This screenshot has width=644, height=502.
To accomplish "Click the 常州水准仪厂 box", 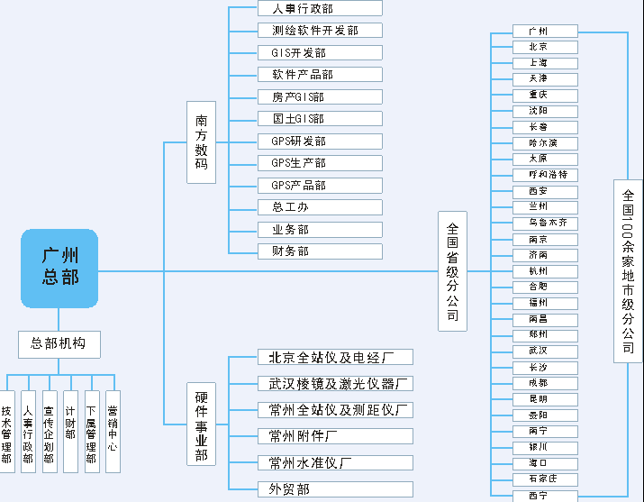I will pos(334,463).
